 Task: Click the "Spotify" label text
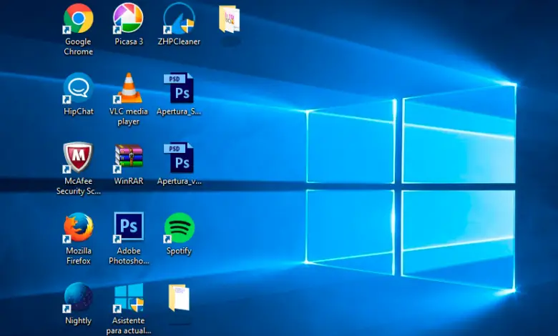(x=179, y=251)
